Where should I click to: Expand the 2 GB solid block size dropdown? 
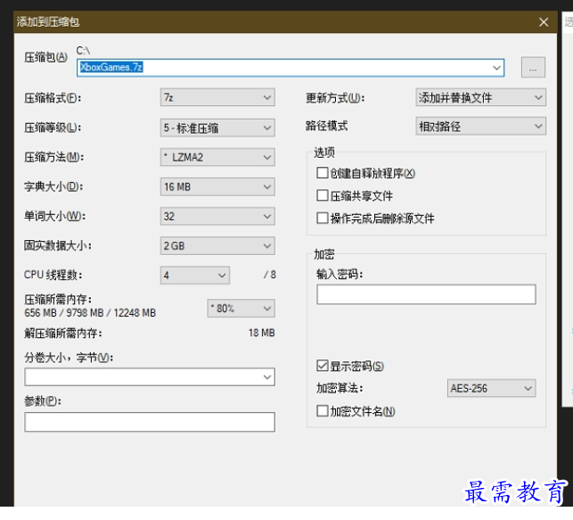(217, 246)
